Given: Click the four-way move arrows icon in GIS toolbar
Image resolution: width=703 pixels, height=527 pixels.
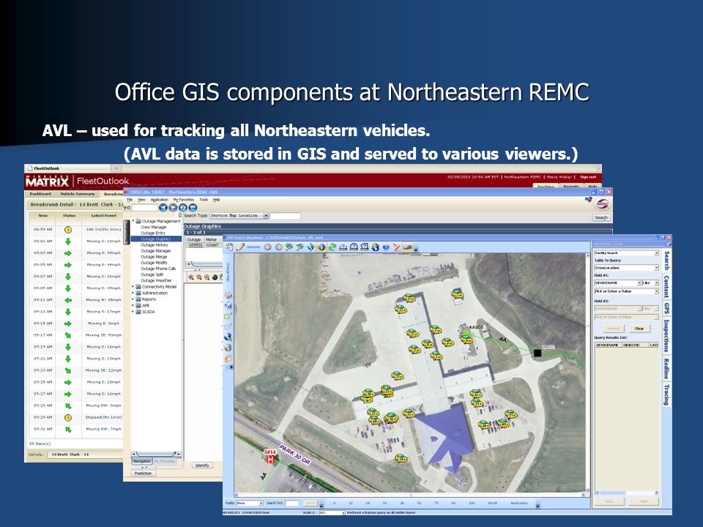Looking at the screenshot, I should click(310, 247).
